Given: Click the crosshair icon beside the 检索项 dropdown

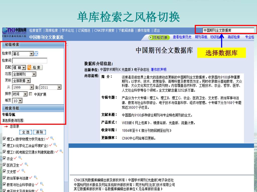Looking at the screenshot, I should 36,53.
